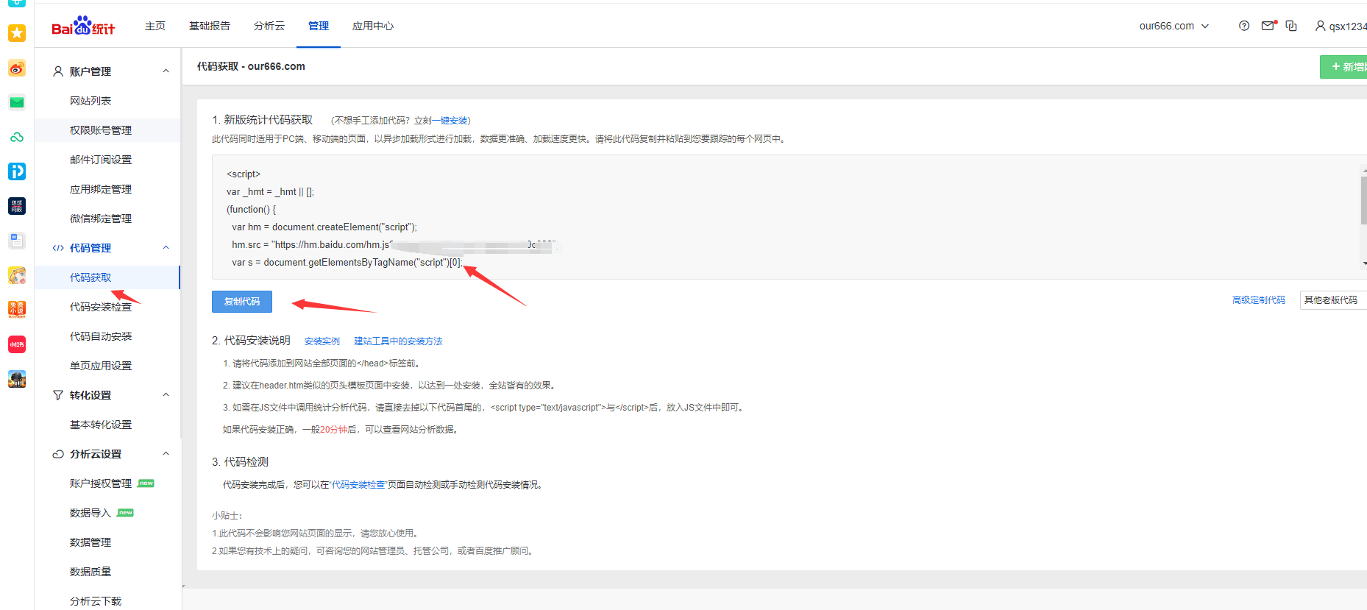Go to the 主页 tab
The height and width of the screenshot is (610, 1367).
pos(155,26)
